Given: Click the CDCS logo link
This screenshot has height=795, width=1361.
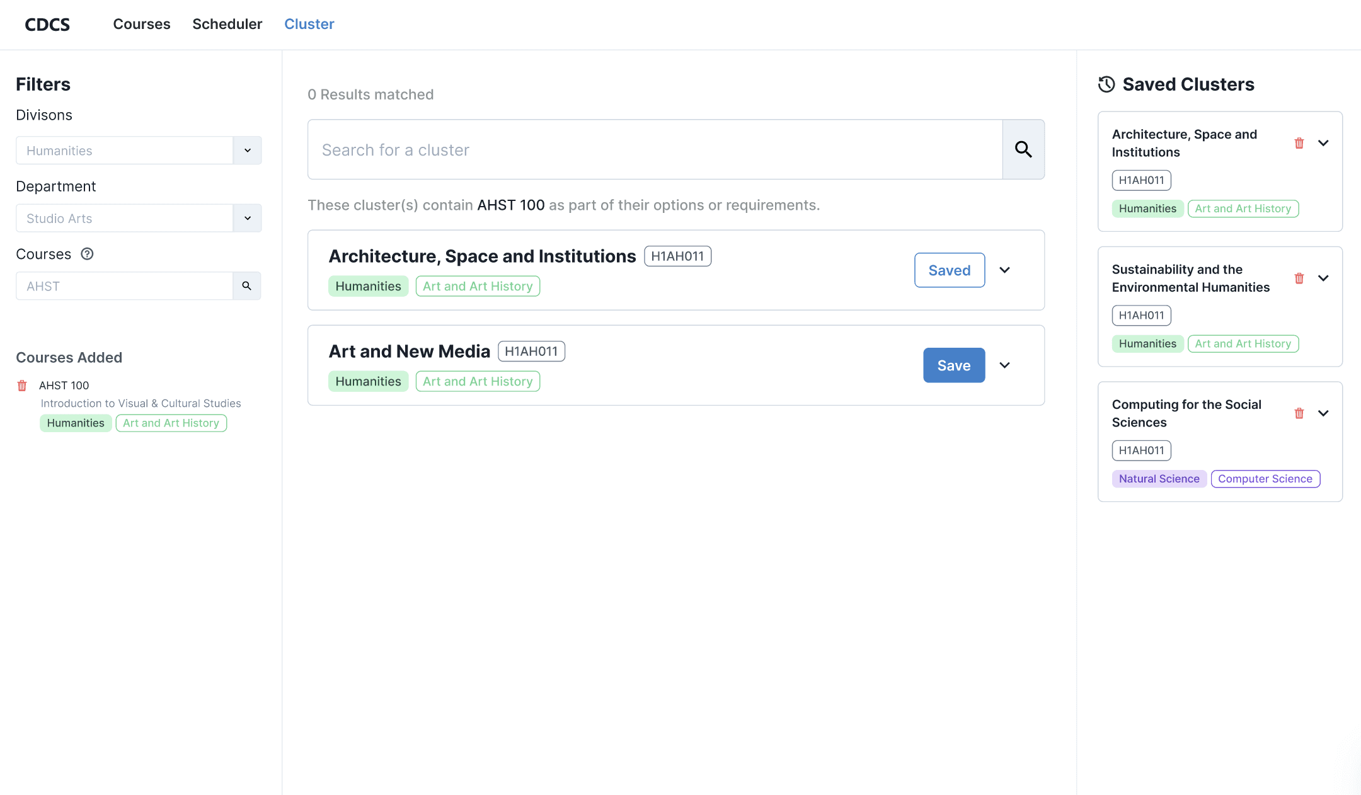Looking at the screenshot, I should click(47, 25).
